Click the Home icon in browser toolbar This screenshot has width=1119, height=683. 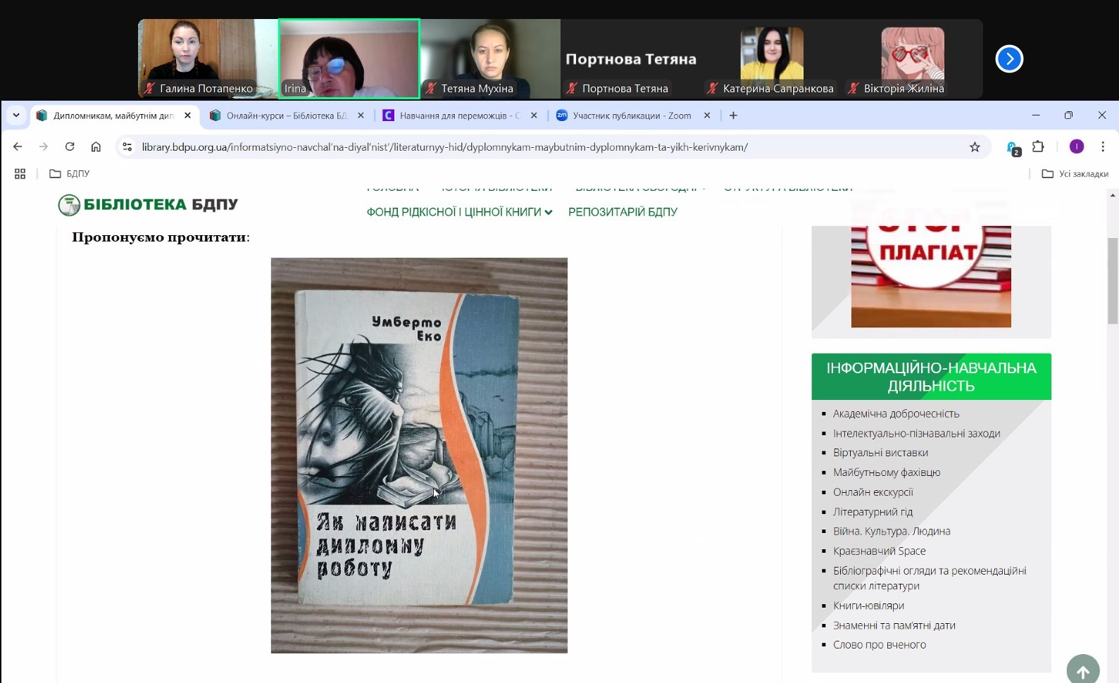[96, 146]
